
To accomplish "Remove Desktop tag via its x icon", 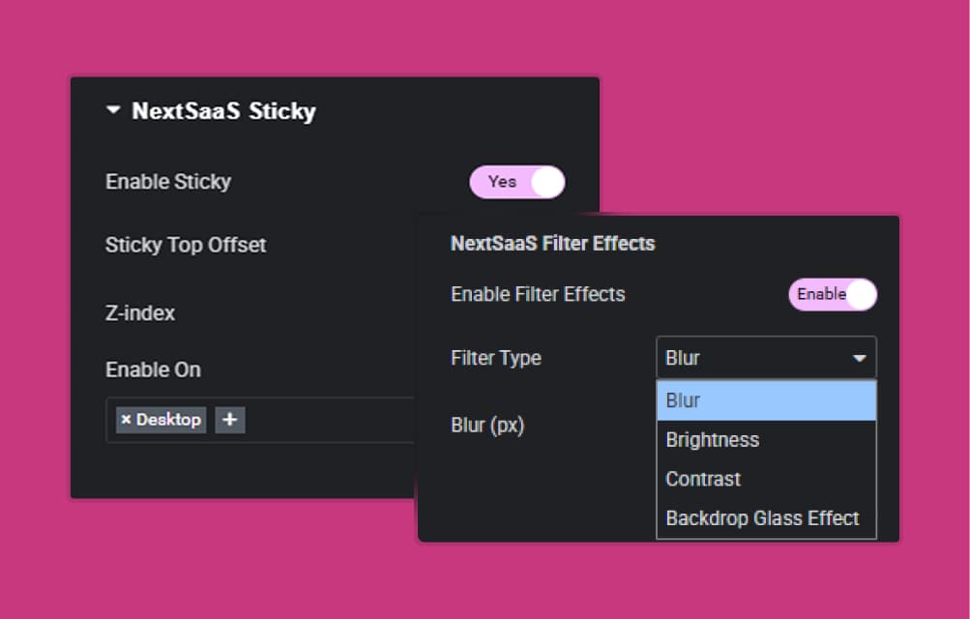I will 126,419.
